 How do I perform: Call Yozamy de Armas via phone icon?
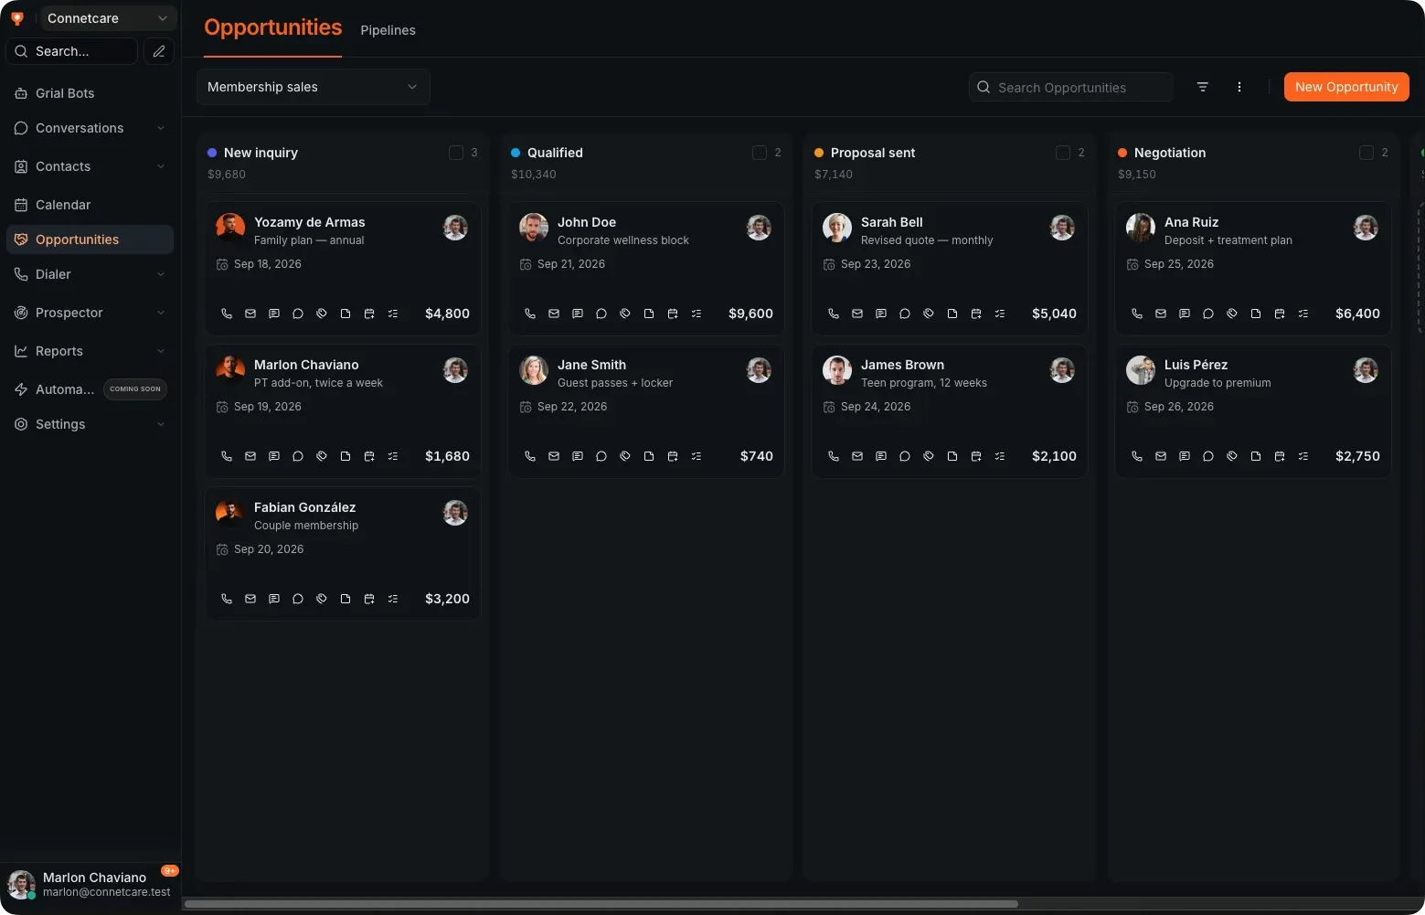(227, 314)
